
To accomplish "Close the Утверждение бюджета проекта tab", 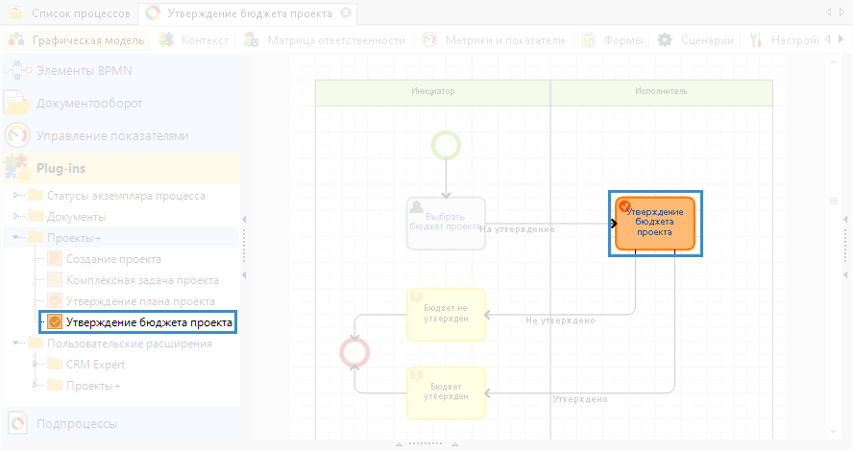I will coord(346,13).
